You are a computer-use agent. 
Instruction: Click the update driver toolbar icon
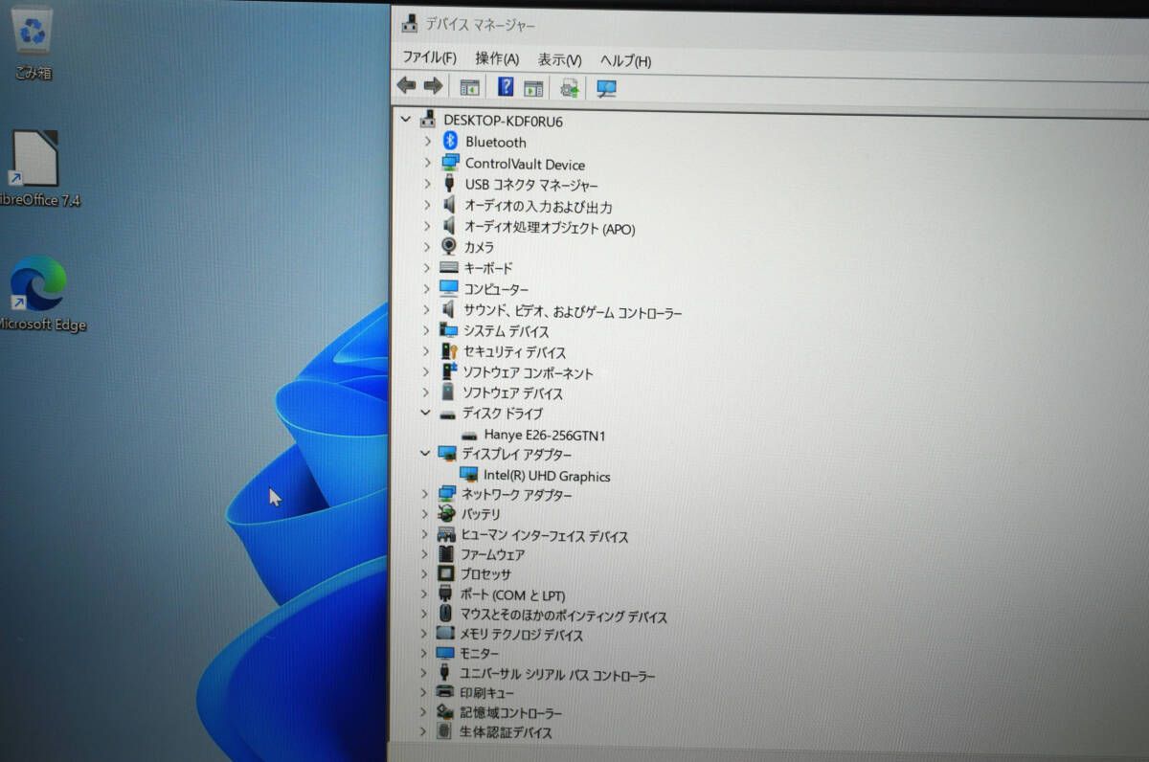(x=570, y=88)
